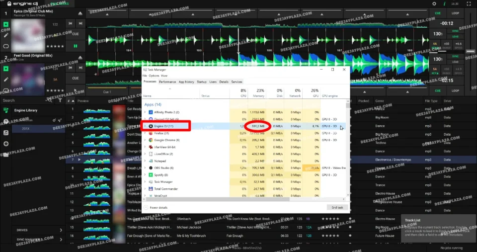Collapse to Fewer details in Task Manager
The width and height of the screenshot is (477, 252).
158,207
